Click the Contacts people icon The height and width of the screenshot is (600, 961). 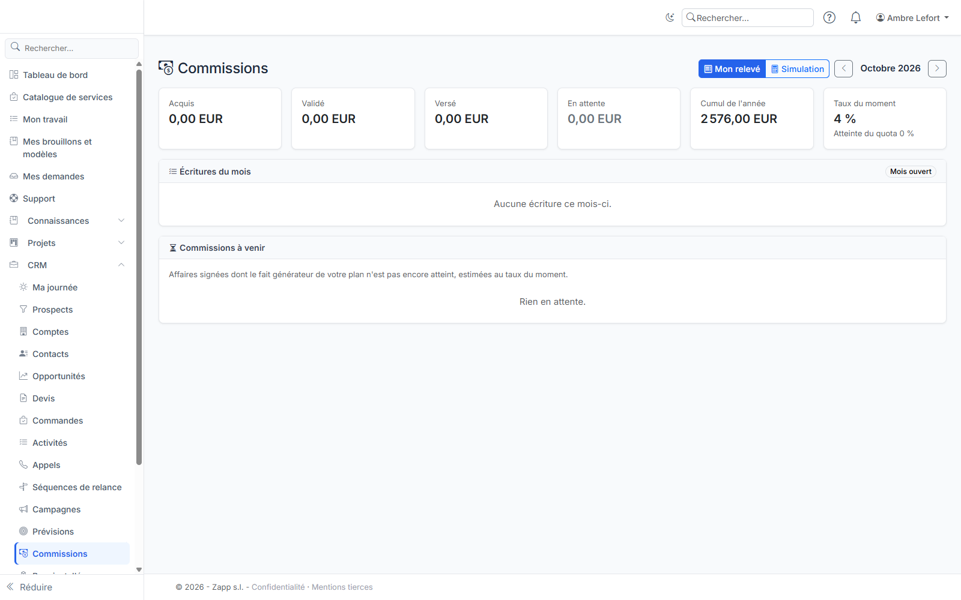[23, 353]
